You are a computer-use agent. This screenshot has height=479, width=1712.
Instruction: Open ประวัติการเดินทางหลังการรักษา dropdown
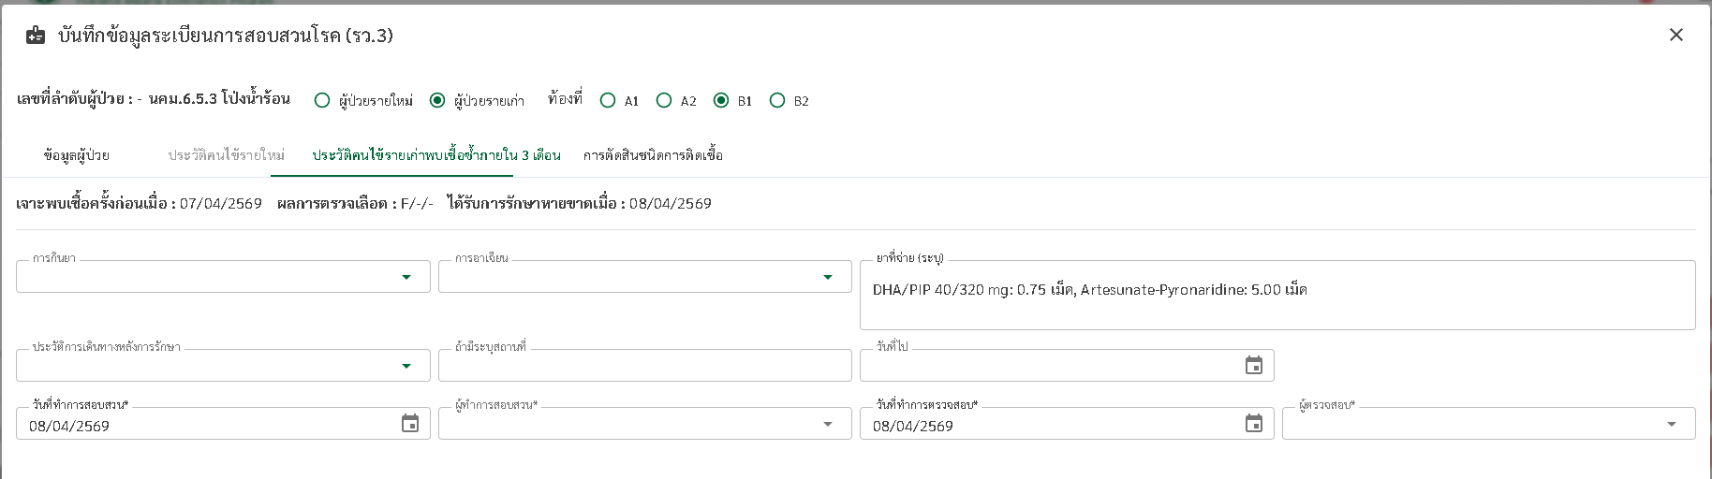point(406,366)
